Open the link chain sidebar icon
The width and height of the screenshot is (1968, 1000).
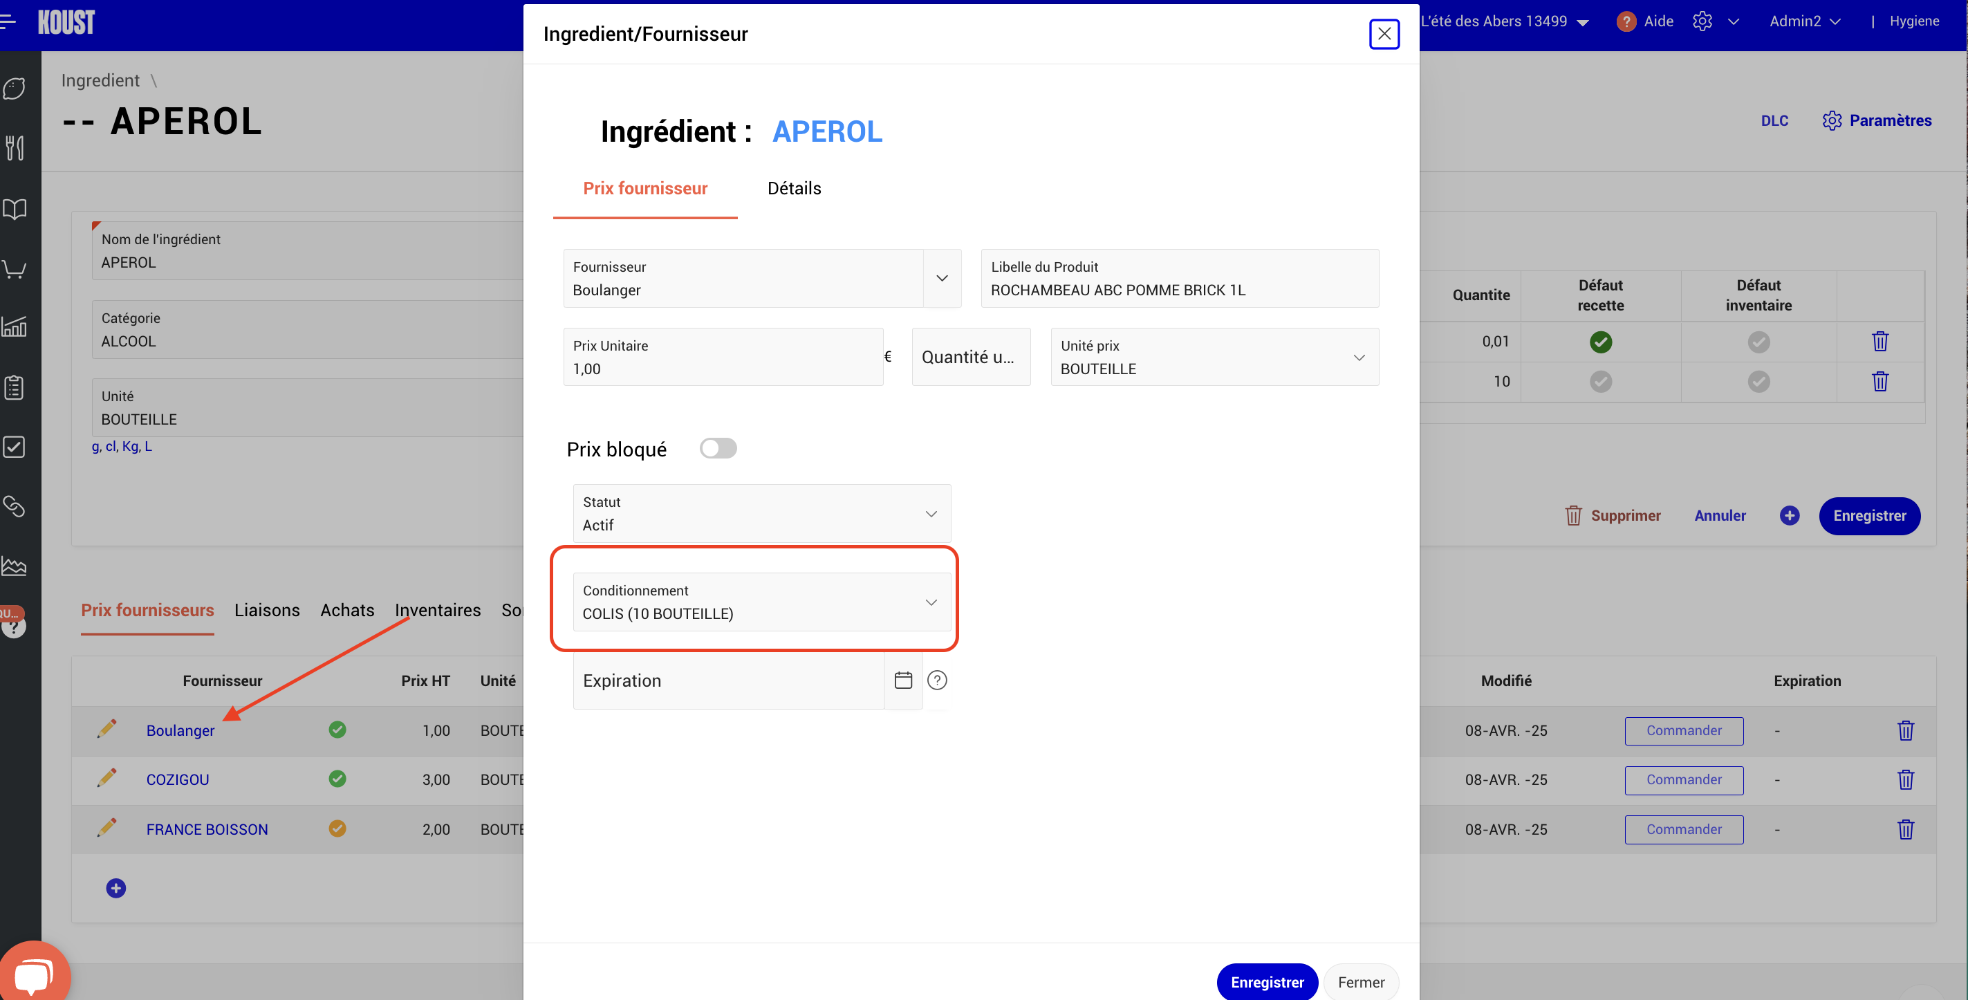pyautogui.click(x=14, y=506)
